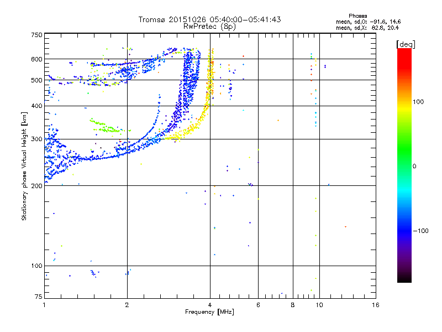Viewport: 442px width, 332px height.
Task: Select the 'mean, sd,O: -91.6, 14.6' line
Action: tap(368, 22)
